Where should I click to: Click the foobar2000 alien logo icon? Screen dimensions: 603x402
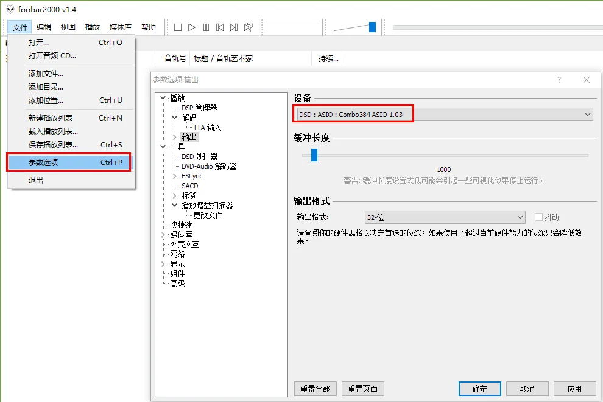pos(10,9)
